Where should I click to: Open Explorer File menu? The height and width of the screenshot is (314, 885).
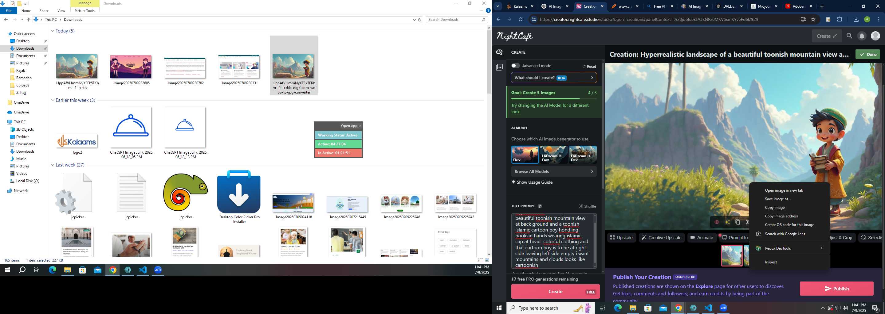click(x=9, y=11)
